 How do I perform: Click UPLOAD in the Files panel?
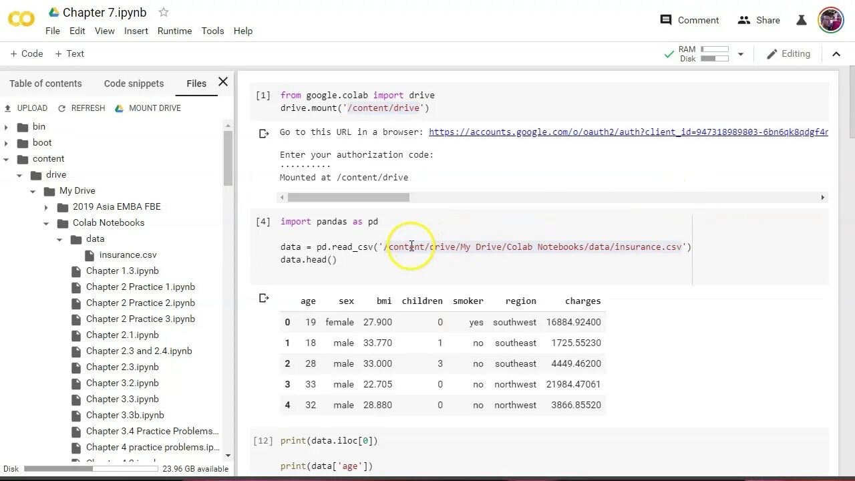point(26,108)
